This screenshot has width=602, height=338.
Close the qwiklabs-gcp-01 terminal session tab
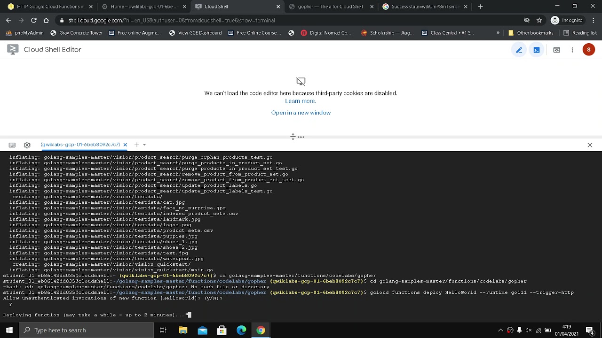[x=125, y=145]
